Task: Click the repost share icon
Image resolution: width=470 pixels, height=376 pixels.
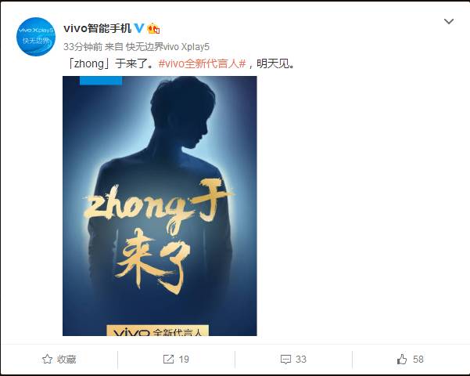Action: 168,360
